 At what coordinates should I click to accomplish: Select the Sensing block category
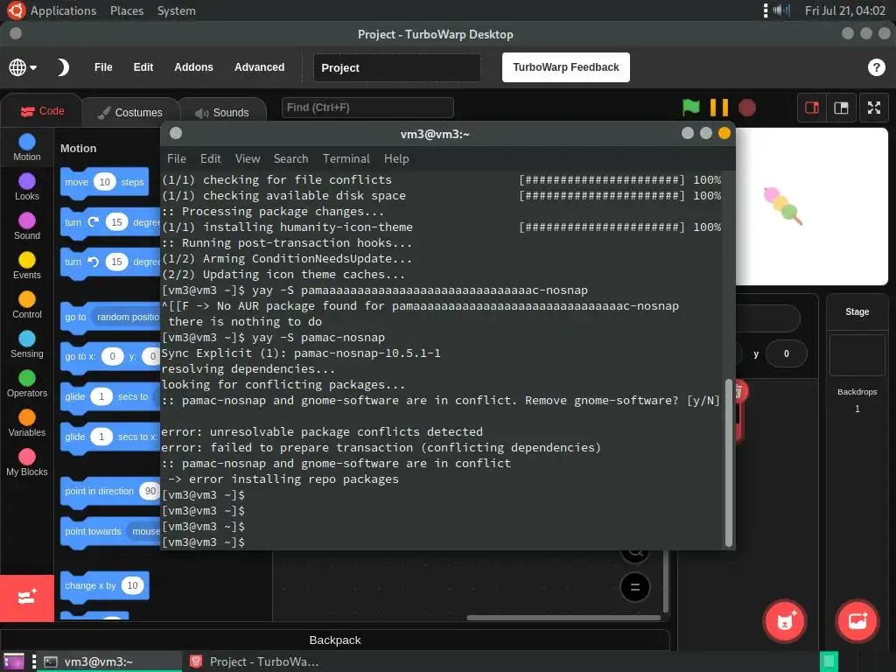[x=27, y=345]
